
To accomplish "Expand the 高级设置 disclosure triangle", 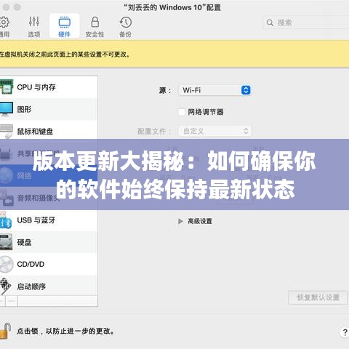I will pyautogui.click(x=180, y=221).
